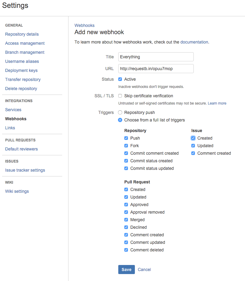Image resolution: width=245 pixels, height=281 pixels.
Task: Open the Repository details settings page
Action: point(22,34)
